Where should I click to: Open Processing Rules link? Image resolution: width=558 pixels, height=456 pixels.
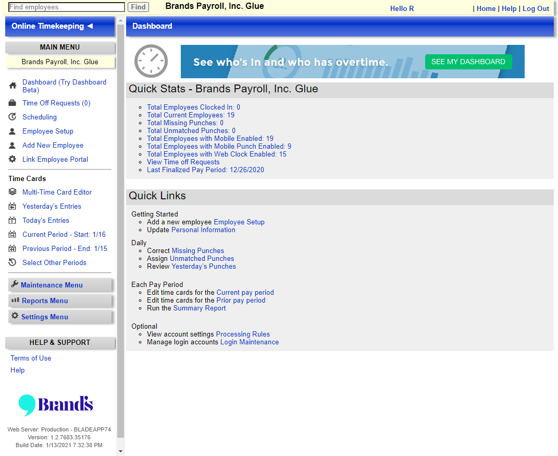click(243, 334)
